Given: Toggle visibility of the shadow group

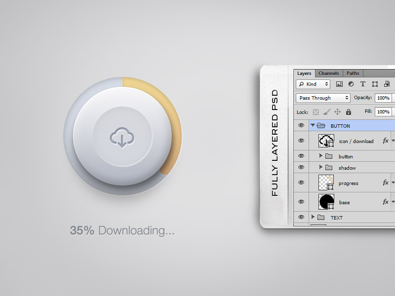Looking at the screenshot, I should (301, 167).
